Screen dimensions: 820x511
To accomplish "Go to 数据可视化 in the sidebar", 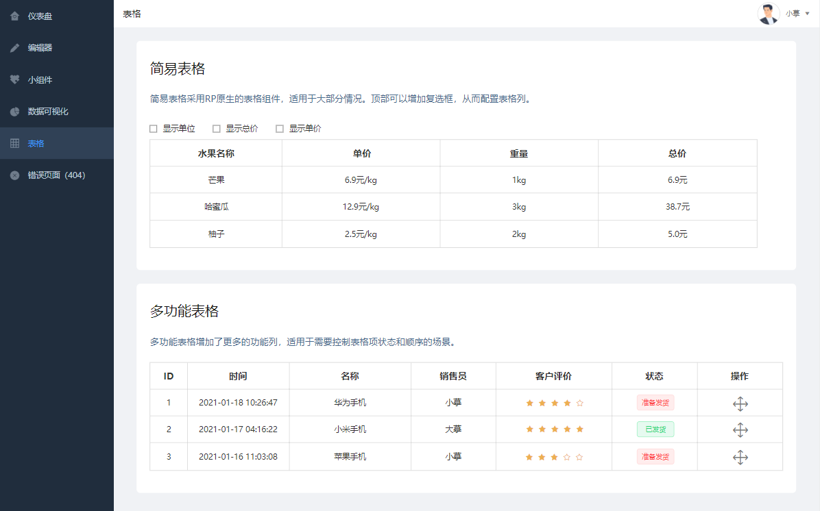I will point(48,112).
